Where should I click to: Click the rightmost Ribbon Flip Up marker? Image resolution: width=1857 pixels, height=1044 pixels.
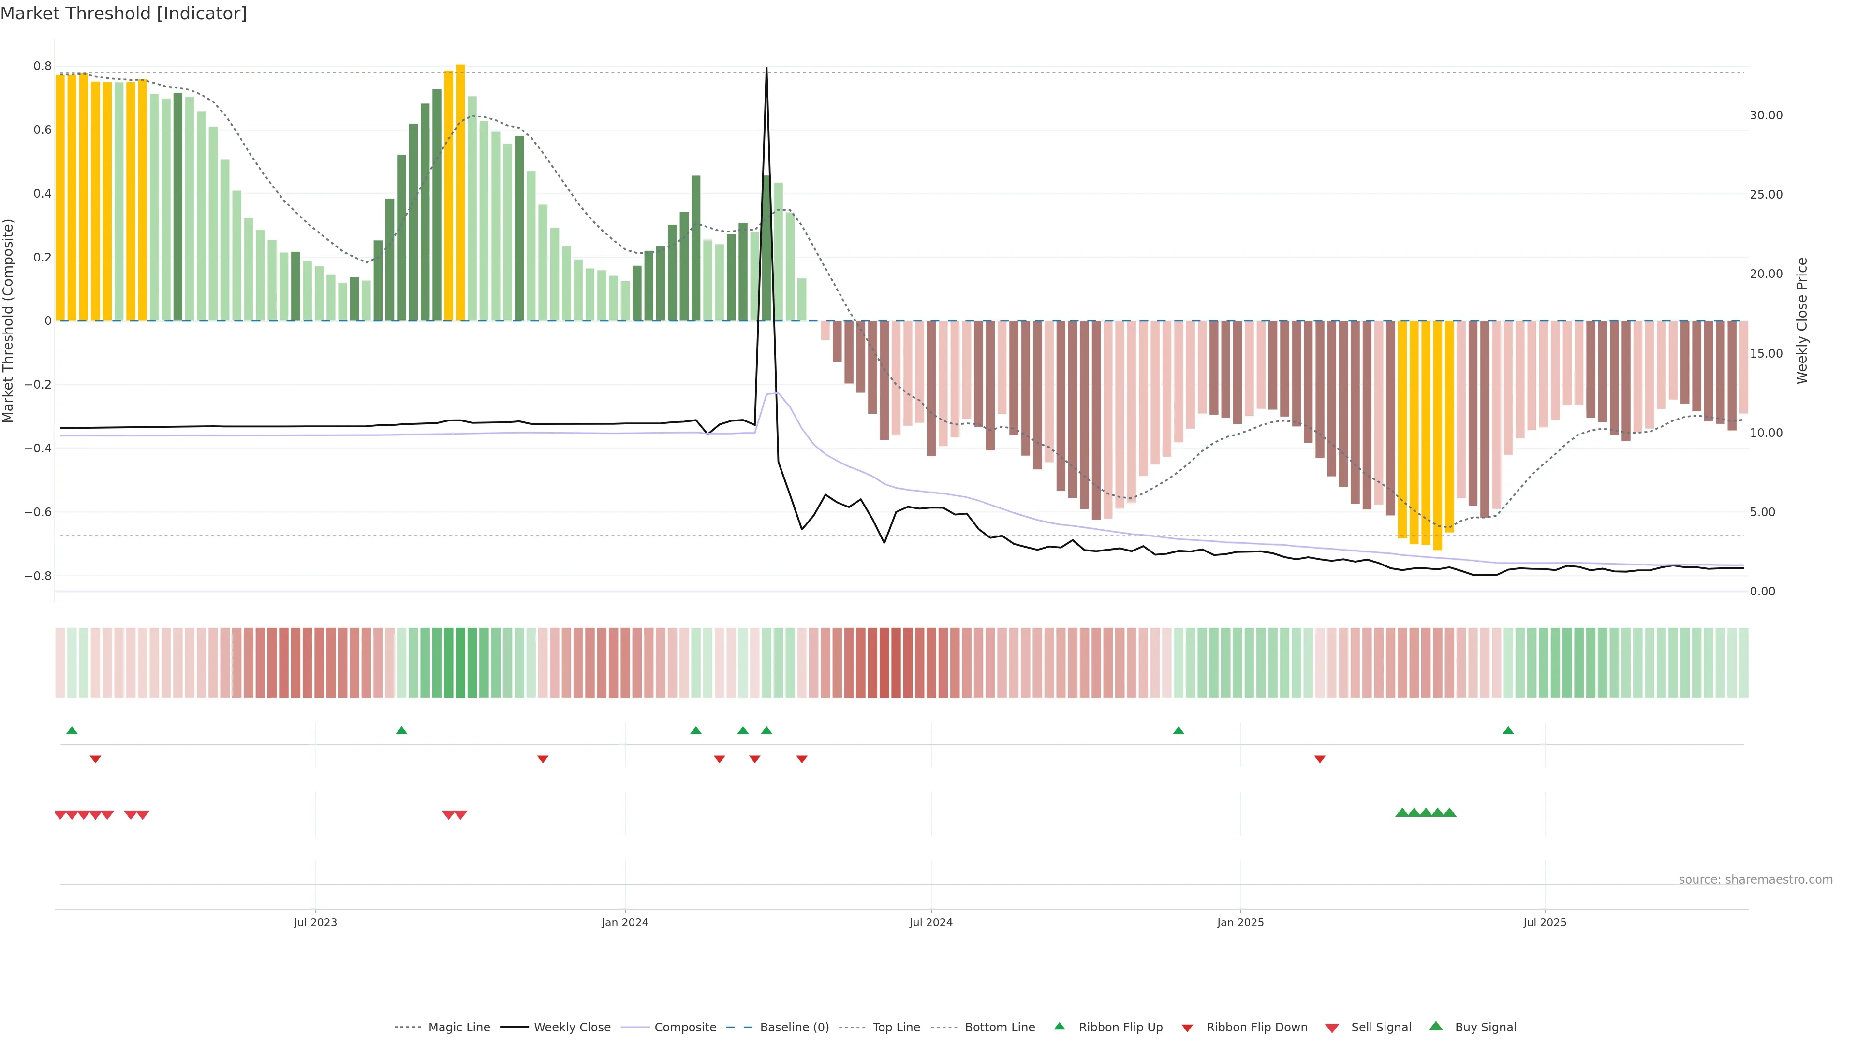point(1508,731)
